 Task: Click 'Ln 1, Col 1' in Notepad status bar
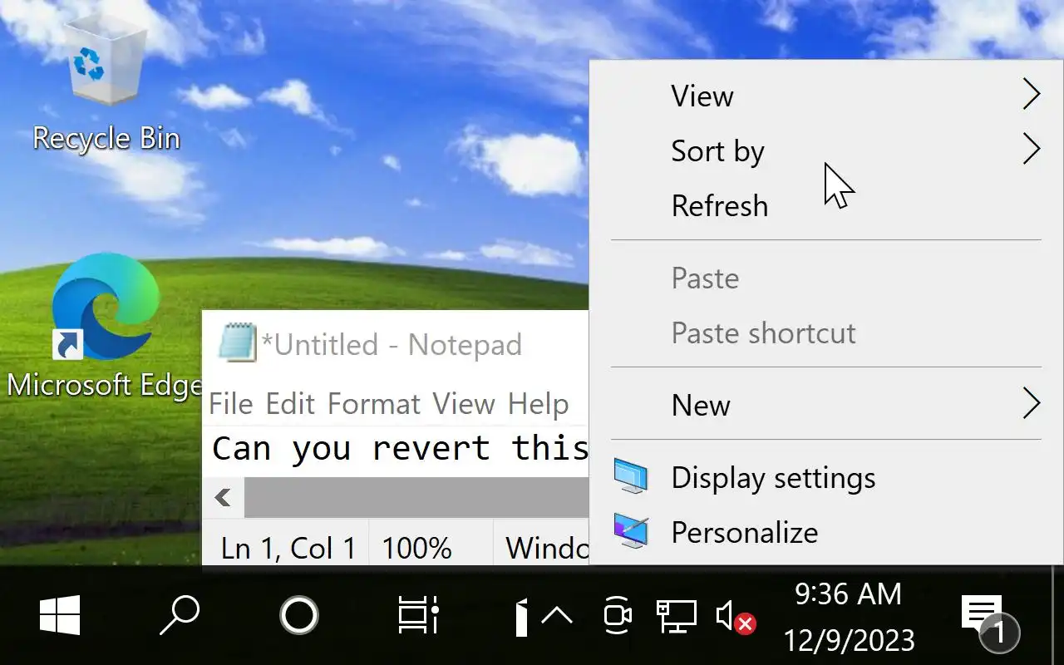pyautogui.click(x=288, y=548)
